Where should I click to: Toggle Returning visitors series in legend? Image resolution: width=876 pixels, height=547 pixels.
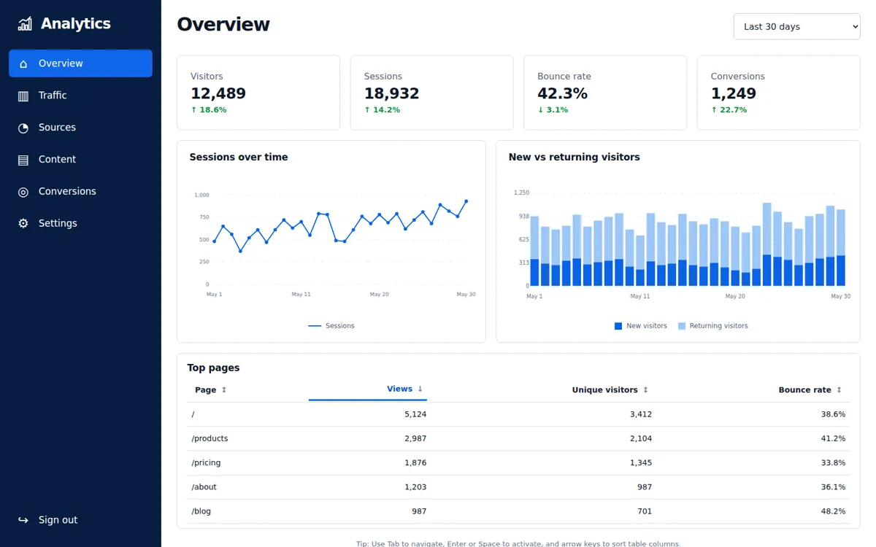(713, 326)
